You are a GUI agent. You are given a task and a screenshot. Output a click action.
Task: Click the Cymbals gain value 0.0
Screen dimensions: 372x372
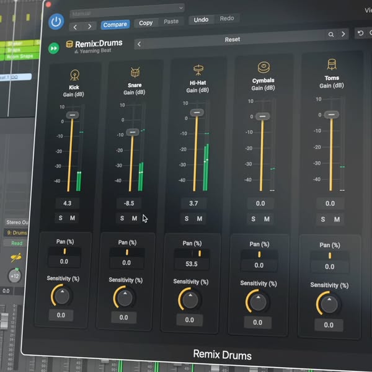point(260,203)
